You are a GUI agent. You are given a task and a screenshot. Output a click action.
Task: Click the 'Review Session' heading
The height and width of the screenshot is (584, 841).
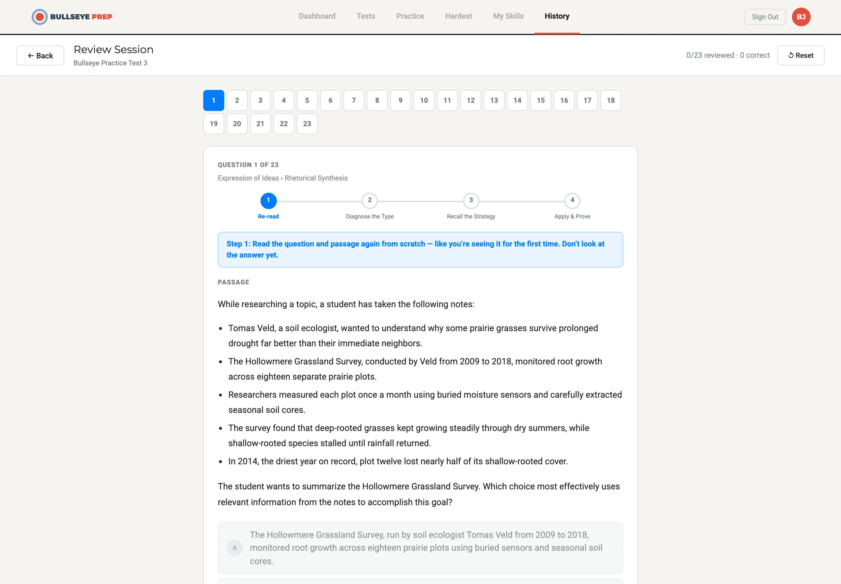click(x=114, y=49)
